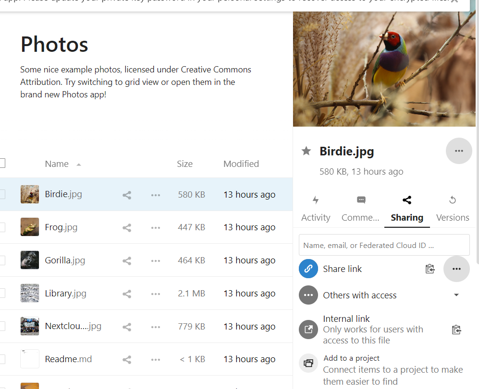Open the Library.jpg file name link
The image size is (479, 389).
(65, 293)
